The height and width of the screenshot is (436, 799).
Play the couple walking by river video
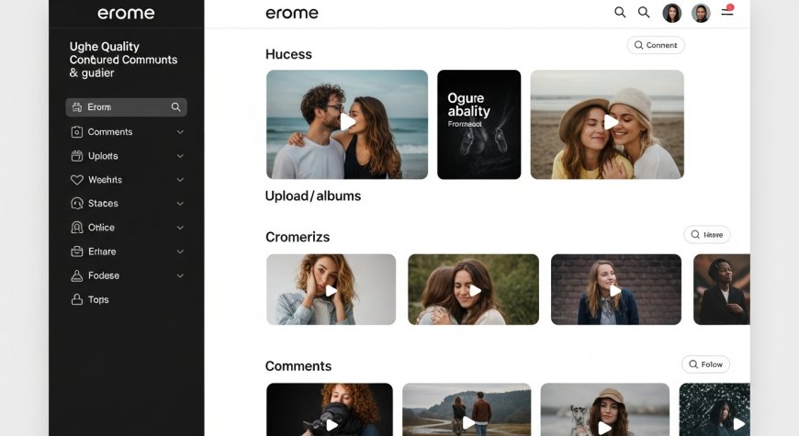(x=467, y=409)
